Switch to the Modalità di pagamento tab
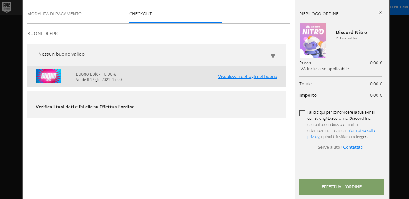Viewport: 409px width, 199px height. [55, 14]
